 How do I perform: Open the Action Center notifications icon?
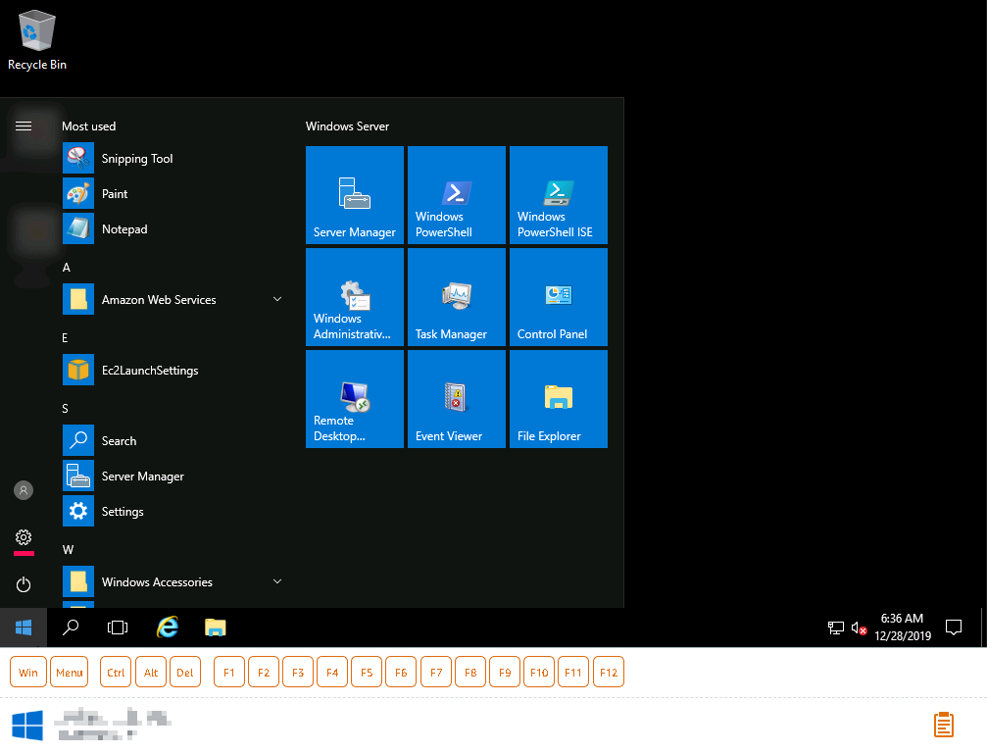tap(954, 627)
